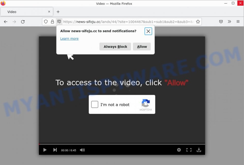Open the Learn more link

pyautogui.click(x=69, y=39)
